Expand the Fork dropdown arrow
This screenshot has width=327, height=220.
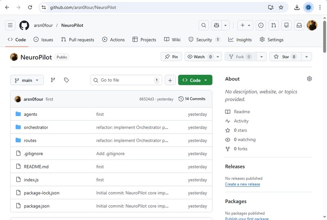tap(262, 57)
